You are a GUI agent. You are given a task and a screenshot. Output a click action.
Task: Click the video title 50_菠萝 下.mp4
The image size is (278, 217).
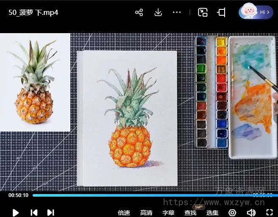[33, 12]
